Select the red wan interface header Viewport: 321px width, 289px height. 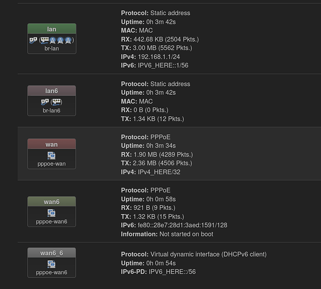point(51,144)
